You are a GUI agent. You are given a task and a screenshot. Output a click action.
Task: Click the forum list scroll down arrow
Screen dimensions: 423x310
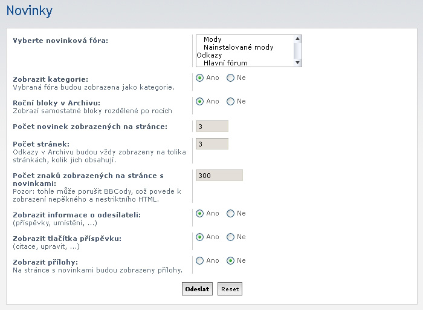coord(297,63)
